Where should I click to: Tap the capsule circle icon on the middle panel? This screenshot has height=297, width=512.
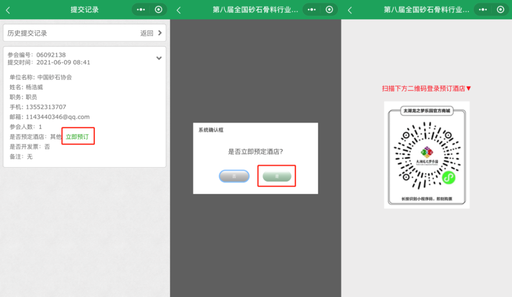[329, 9]
